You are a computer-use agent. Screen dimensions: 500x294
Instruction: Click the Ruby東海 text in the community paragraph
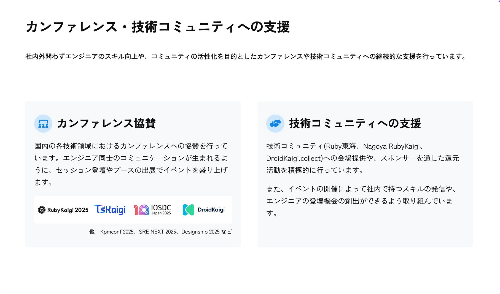(340, 146)
